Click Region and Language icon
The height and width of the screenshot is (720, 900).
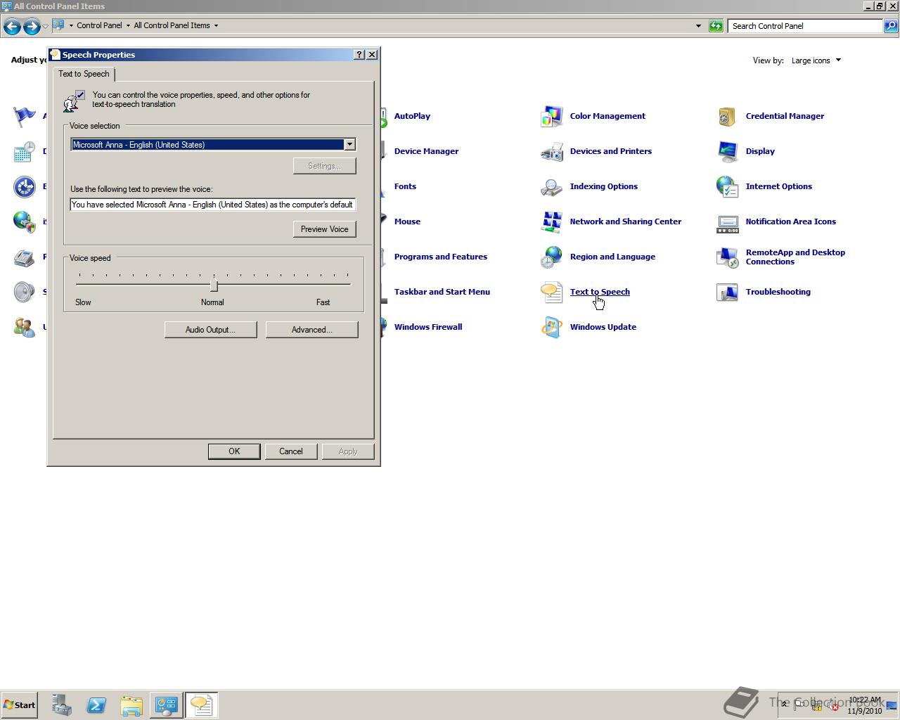(x=551, y=257)
